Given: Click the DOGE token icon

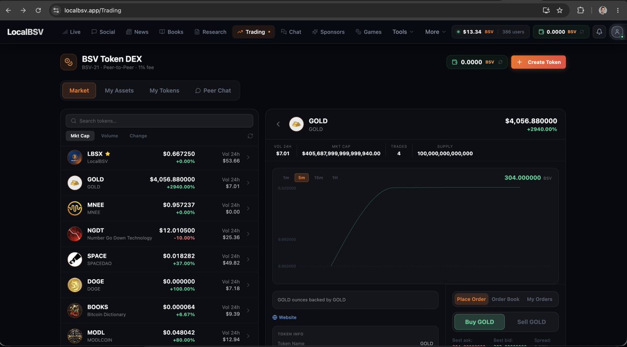Looking at the screenshot, I should pos(75,285).
